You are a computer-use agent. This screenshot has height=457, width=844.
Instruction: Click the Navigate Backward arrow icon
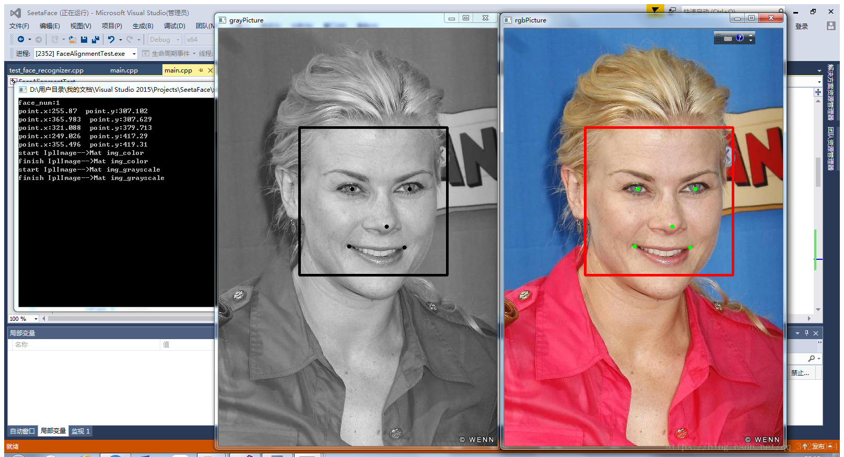click(21, 39)
